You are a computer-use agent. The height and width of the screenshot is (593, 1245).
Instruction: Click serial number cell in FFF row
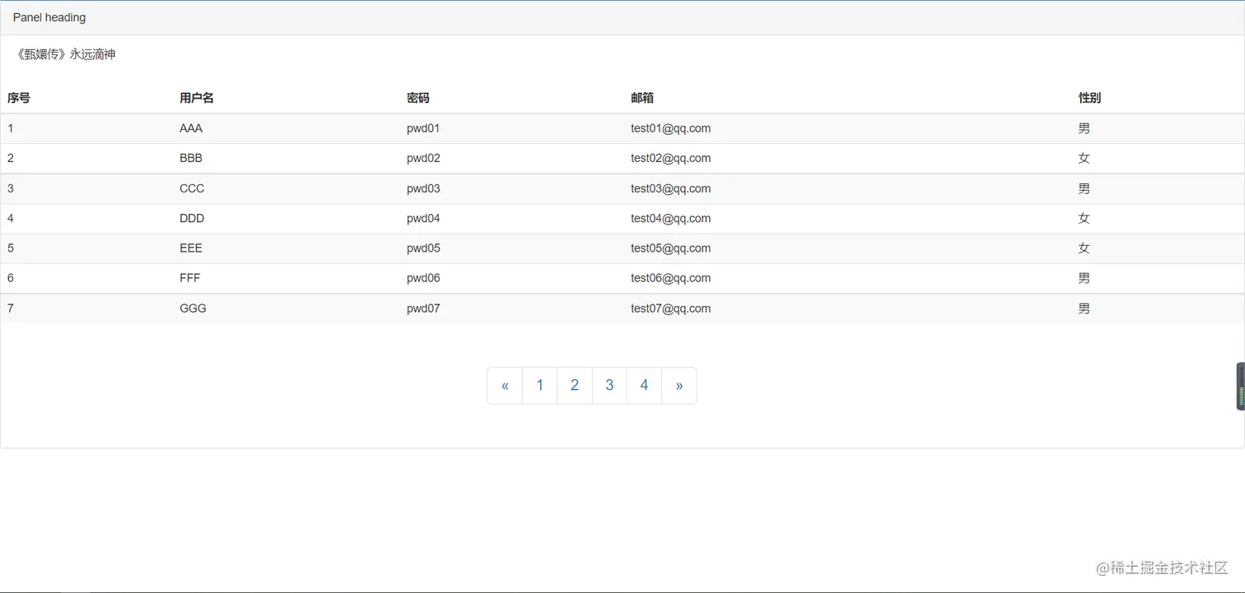11,278
